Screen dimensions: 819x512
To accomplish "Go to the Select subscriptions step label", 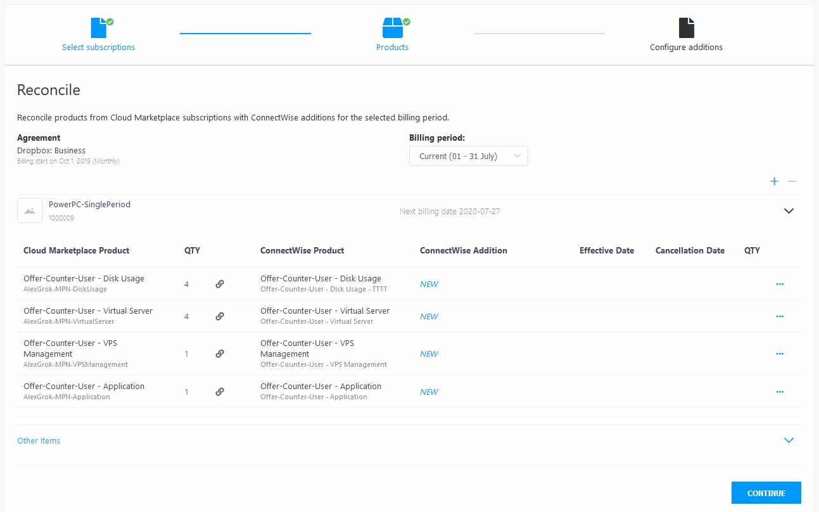I will click(98, 48).
